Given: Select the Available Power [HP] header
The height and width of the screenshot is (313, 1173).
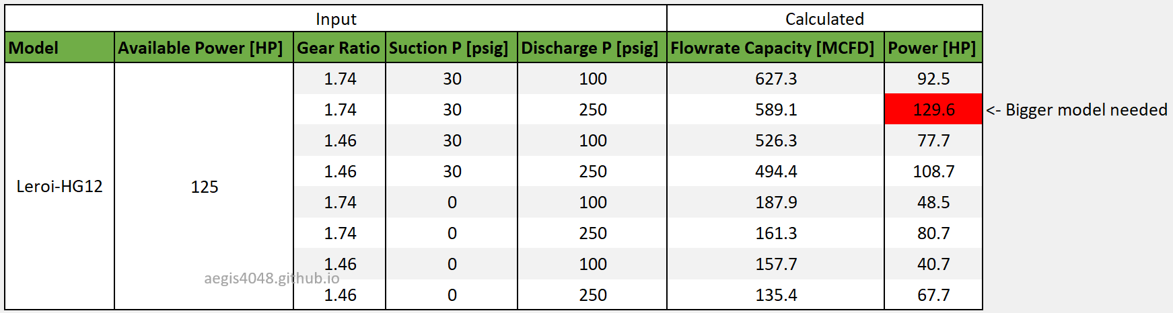Looking at the screenshot, I should [204, 48].
